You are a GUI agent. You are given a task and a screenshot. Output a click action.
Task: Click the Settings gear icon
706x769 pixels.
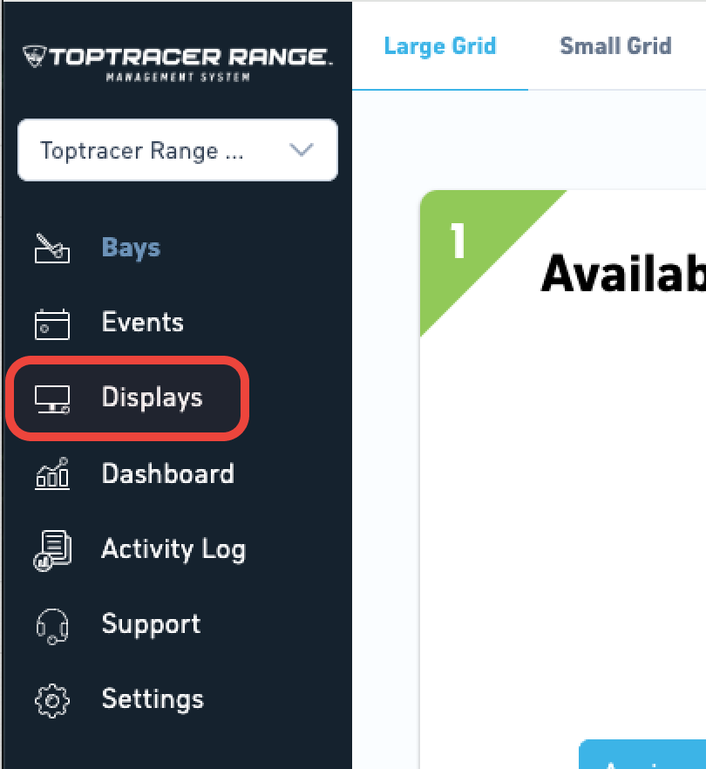pyautogui.click(x=52, y=701)
